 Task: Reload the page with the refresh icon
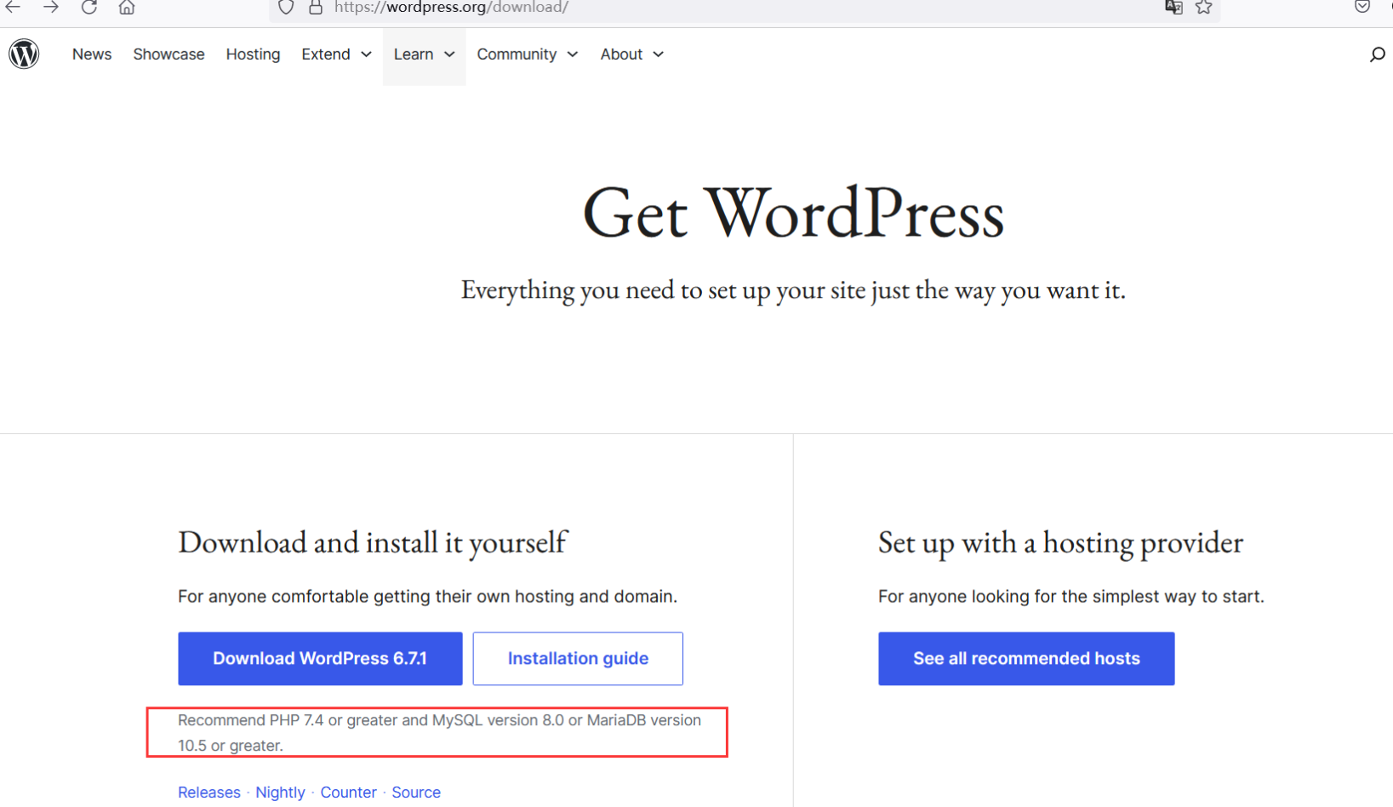click(89, 7)
